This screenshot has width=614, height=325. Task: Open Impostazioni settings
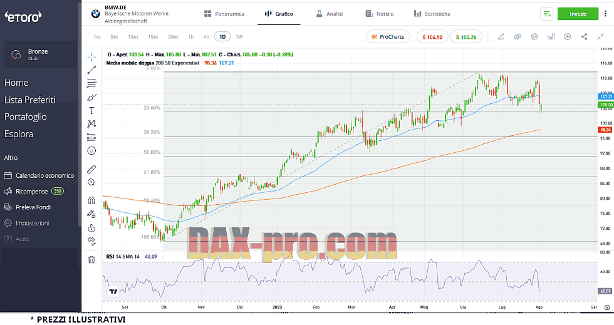[26, 223]
